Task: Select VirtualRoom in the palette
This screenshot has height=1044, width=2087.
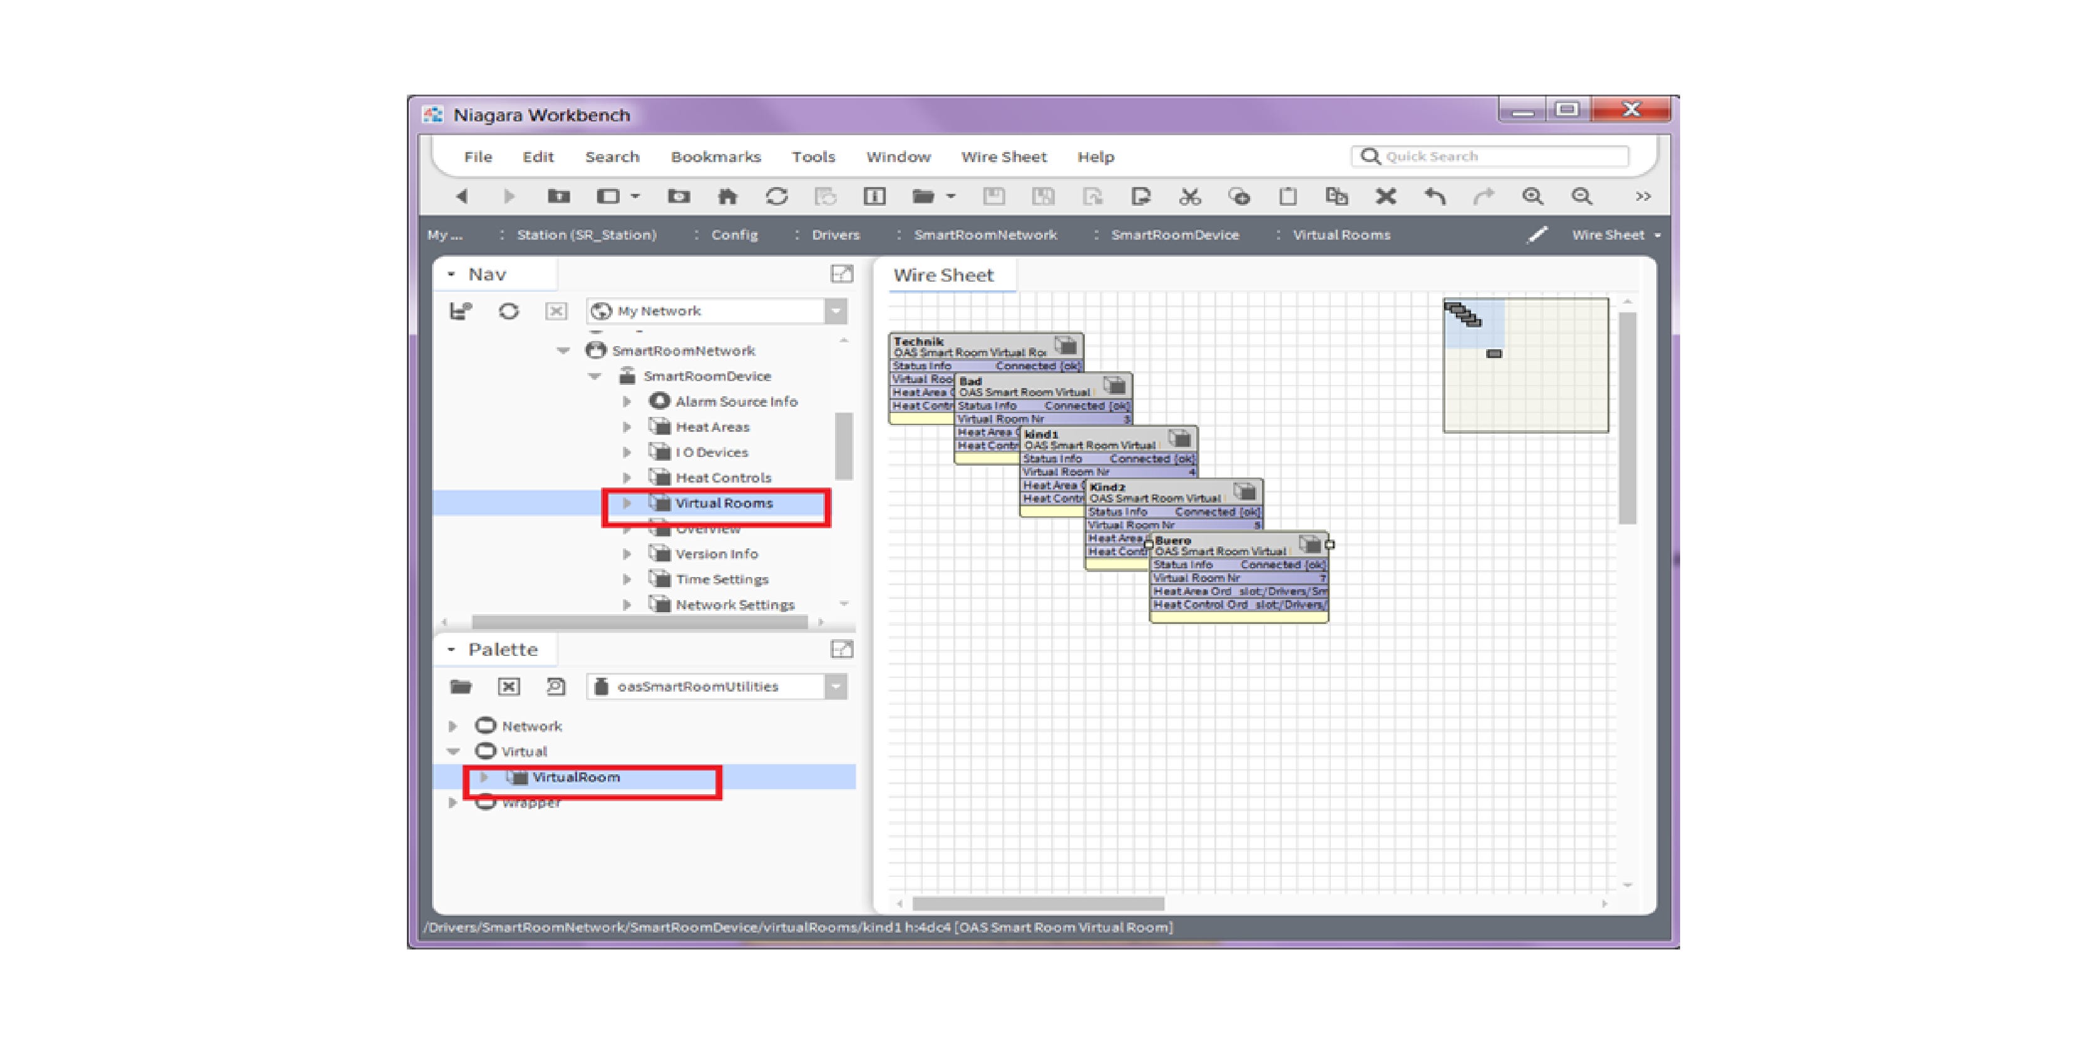Action: coord(576,777)
